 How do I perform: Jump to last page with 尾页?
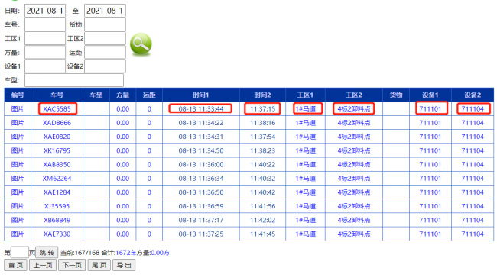click(99, 265)
